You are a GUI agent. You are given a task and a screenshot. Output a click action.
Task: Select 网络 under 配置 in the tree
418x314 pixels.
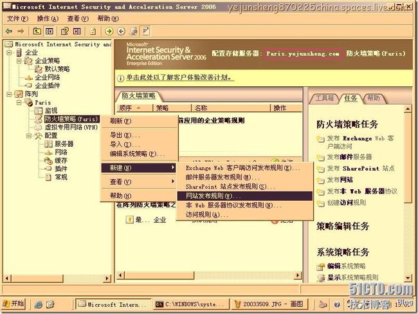tap(61, 152)
